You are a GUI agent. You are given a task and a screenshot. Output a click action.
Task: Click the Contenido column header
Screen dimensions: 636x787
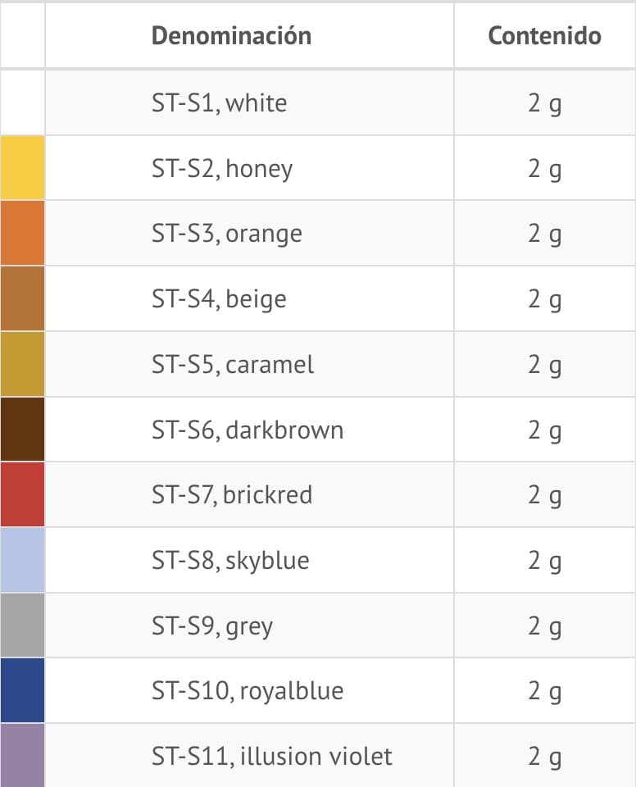pos(544,36)
